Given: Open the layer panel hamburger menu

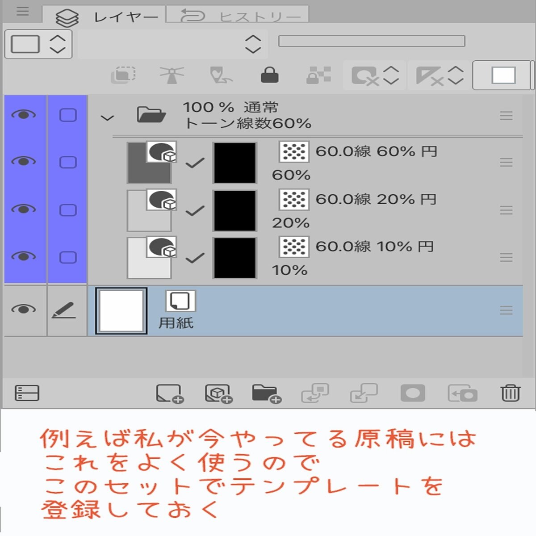Looking at the screenshot, I should click(22, 12).
